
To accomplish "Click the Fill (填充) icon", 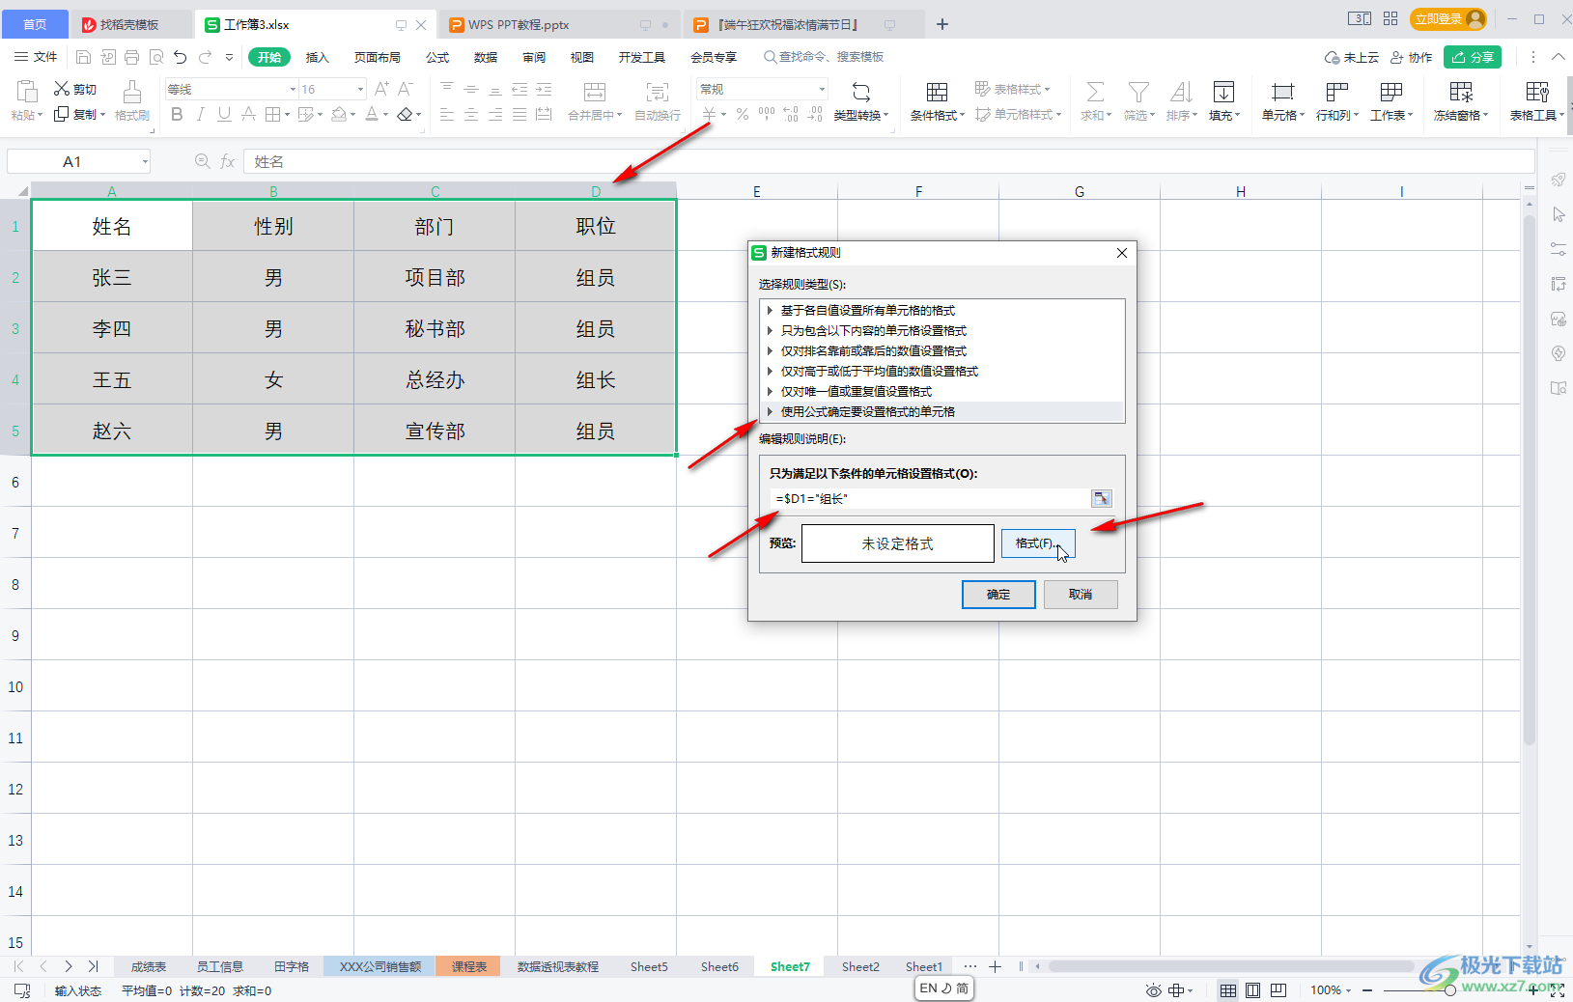I will point(1223,92).
